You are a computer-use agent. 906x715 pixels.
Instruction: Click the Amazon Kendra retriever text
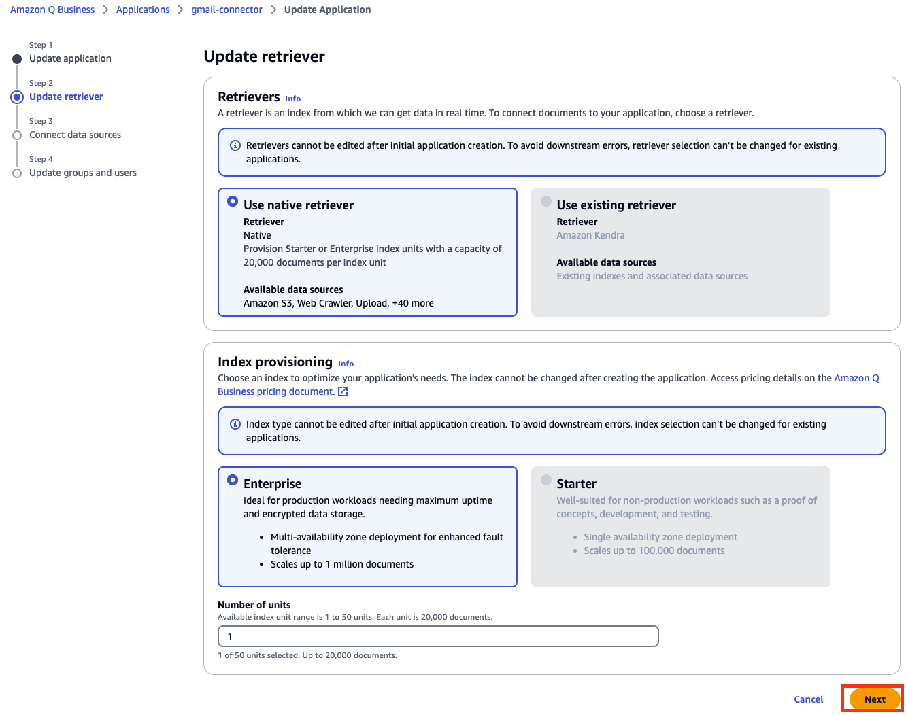tap(590, 235)
